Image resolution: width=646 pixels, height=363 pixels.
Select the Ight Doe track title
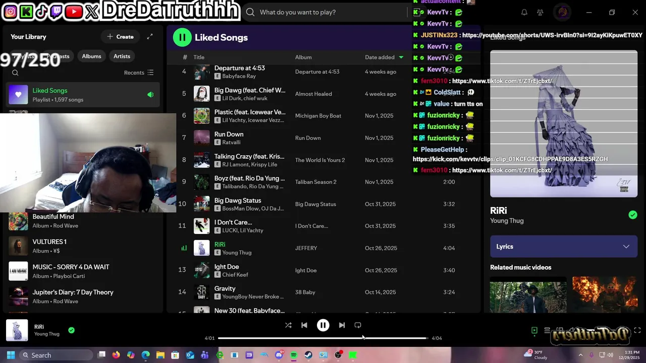(227, 266)
